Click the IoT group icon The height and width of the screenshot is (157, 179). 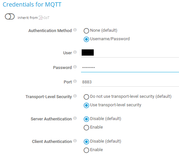click(x=41, y=18)
